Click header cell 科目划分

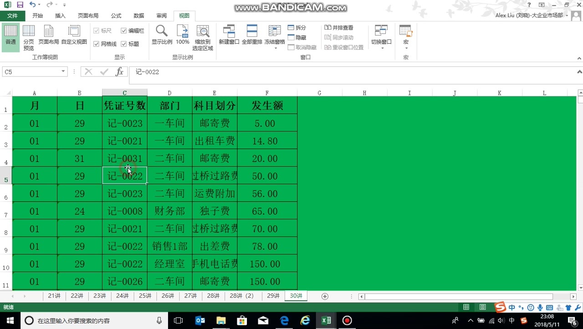[x=215, y=105]
